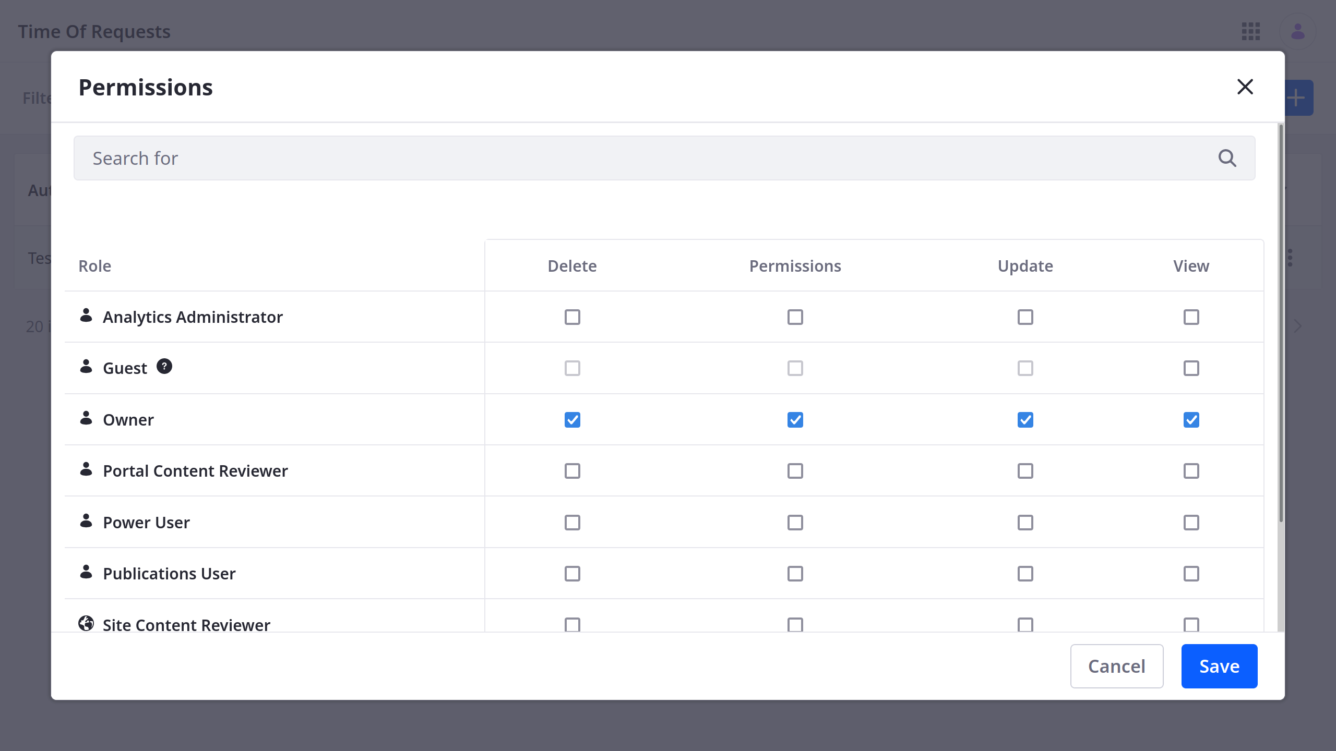
Task: Enable Permissions for Power User
Action: 795,523
